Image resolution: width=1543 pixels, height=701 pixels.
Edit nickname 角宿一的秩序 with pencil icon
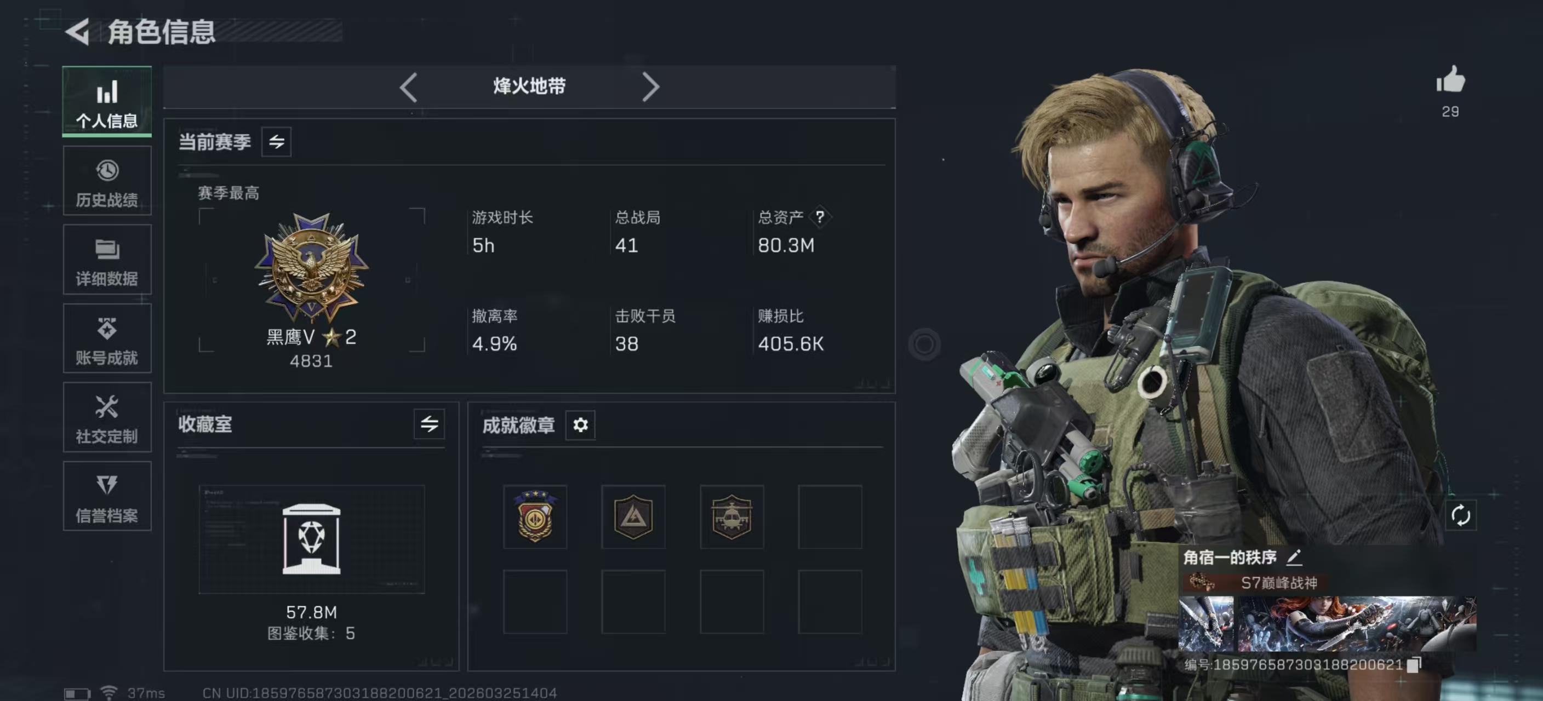[1294, 558]
